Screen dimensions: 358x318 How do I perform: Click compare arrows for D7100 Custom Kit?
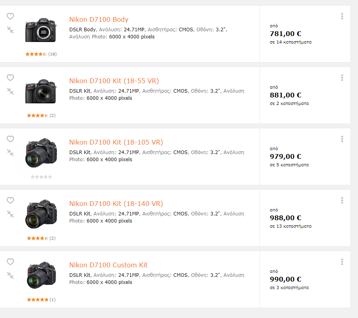coord(10,275)
